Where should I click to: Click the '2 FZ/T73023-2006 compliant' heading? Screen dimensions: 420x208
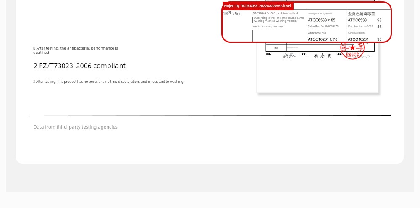(x=79, y=66)
